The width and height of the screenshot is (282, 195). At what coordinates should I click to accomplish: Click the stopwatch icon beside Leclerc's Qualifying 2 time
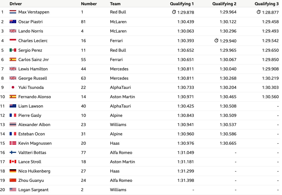216,41
